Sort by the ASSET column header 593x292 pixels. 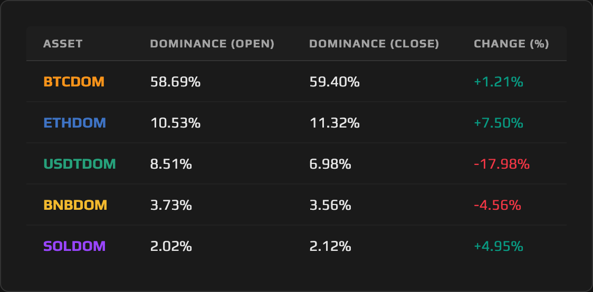point(63,44)
